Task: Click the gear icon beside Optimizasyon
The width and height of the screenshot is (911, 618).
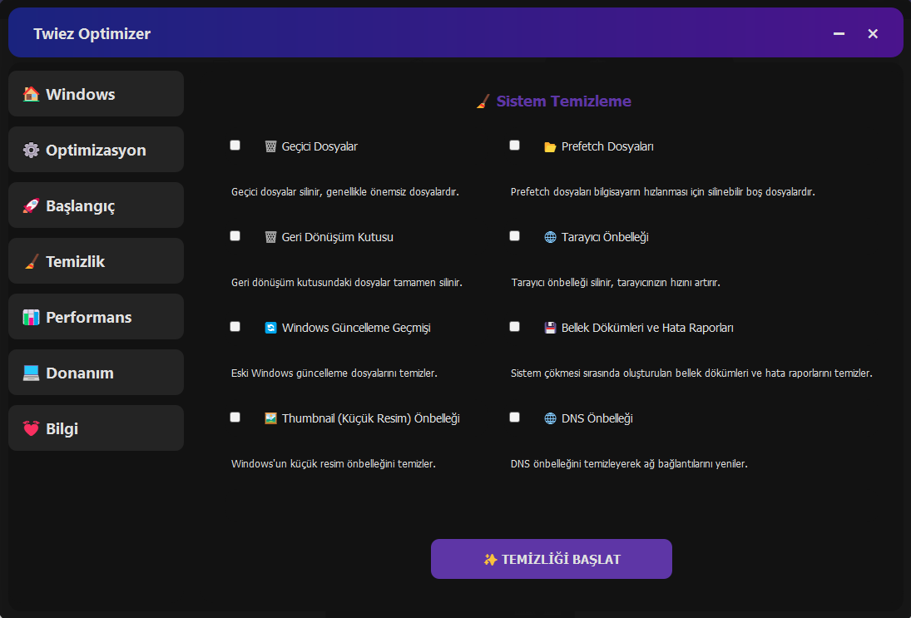Action: point(31,150)
